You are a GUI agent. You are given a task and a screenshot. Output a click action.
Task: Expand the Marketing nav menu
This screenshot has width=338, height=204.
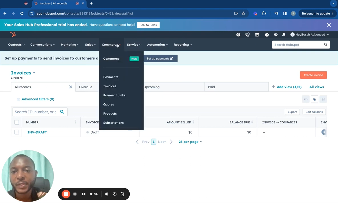(70, 45)
